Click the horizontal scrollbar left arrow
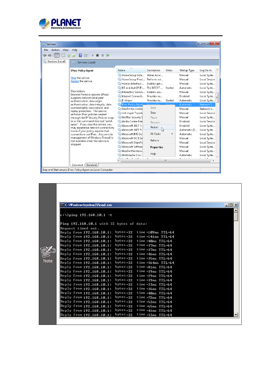This screenshot has width=259, height=367. (118, 161)
